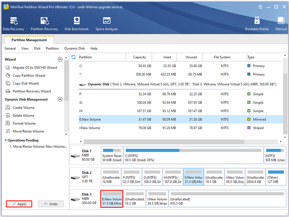The height and width of the screenshot is (217, 289).
Task: Open the hamburger menu in the title bar
Action: coord(260,7)
